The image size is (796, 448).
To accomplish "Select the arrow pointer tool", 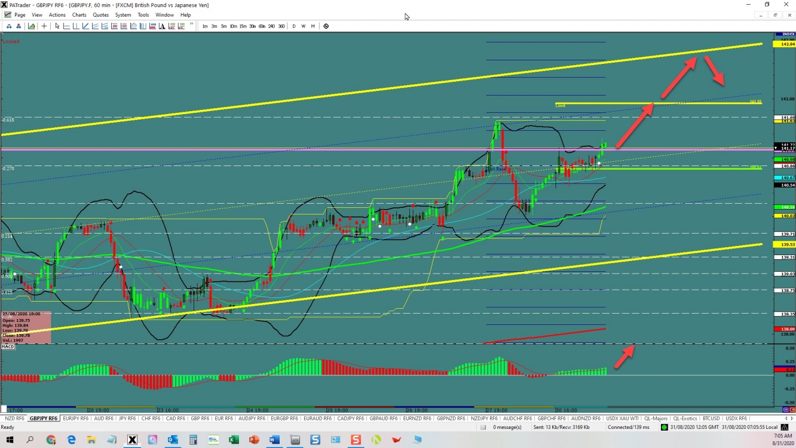I will [x=57, y=26].
